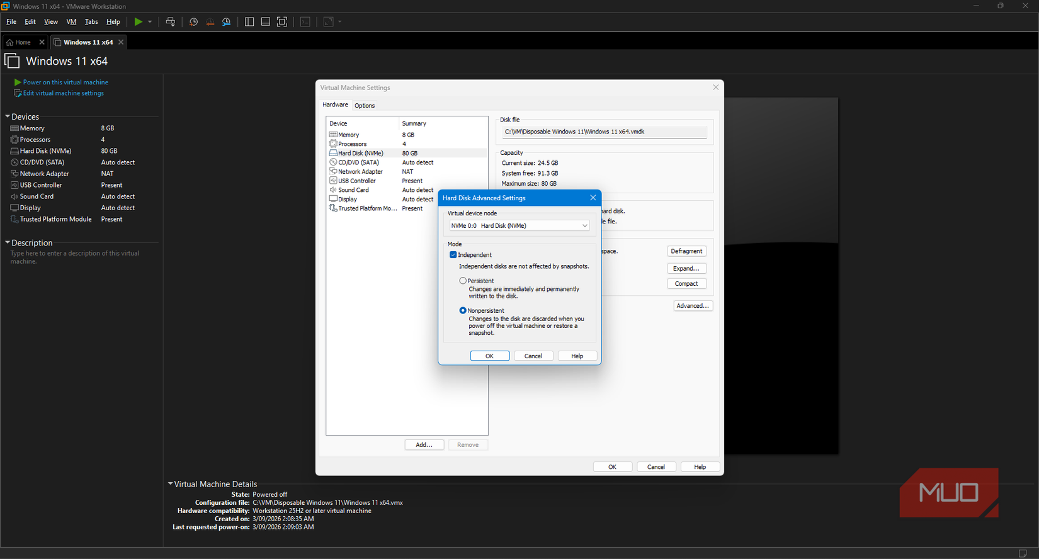Open the Snapshot Manager toolbar icon
This screenshot has width=1039, height=559.
[226, 21]
